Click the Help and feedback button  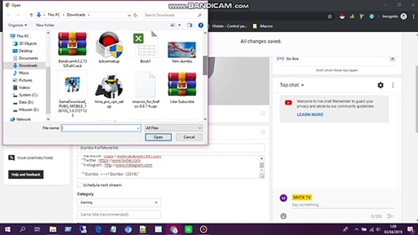26,175
